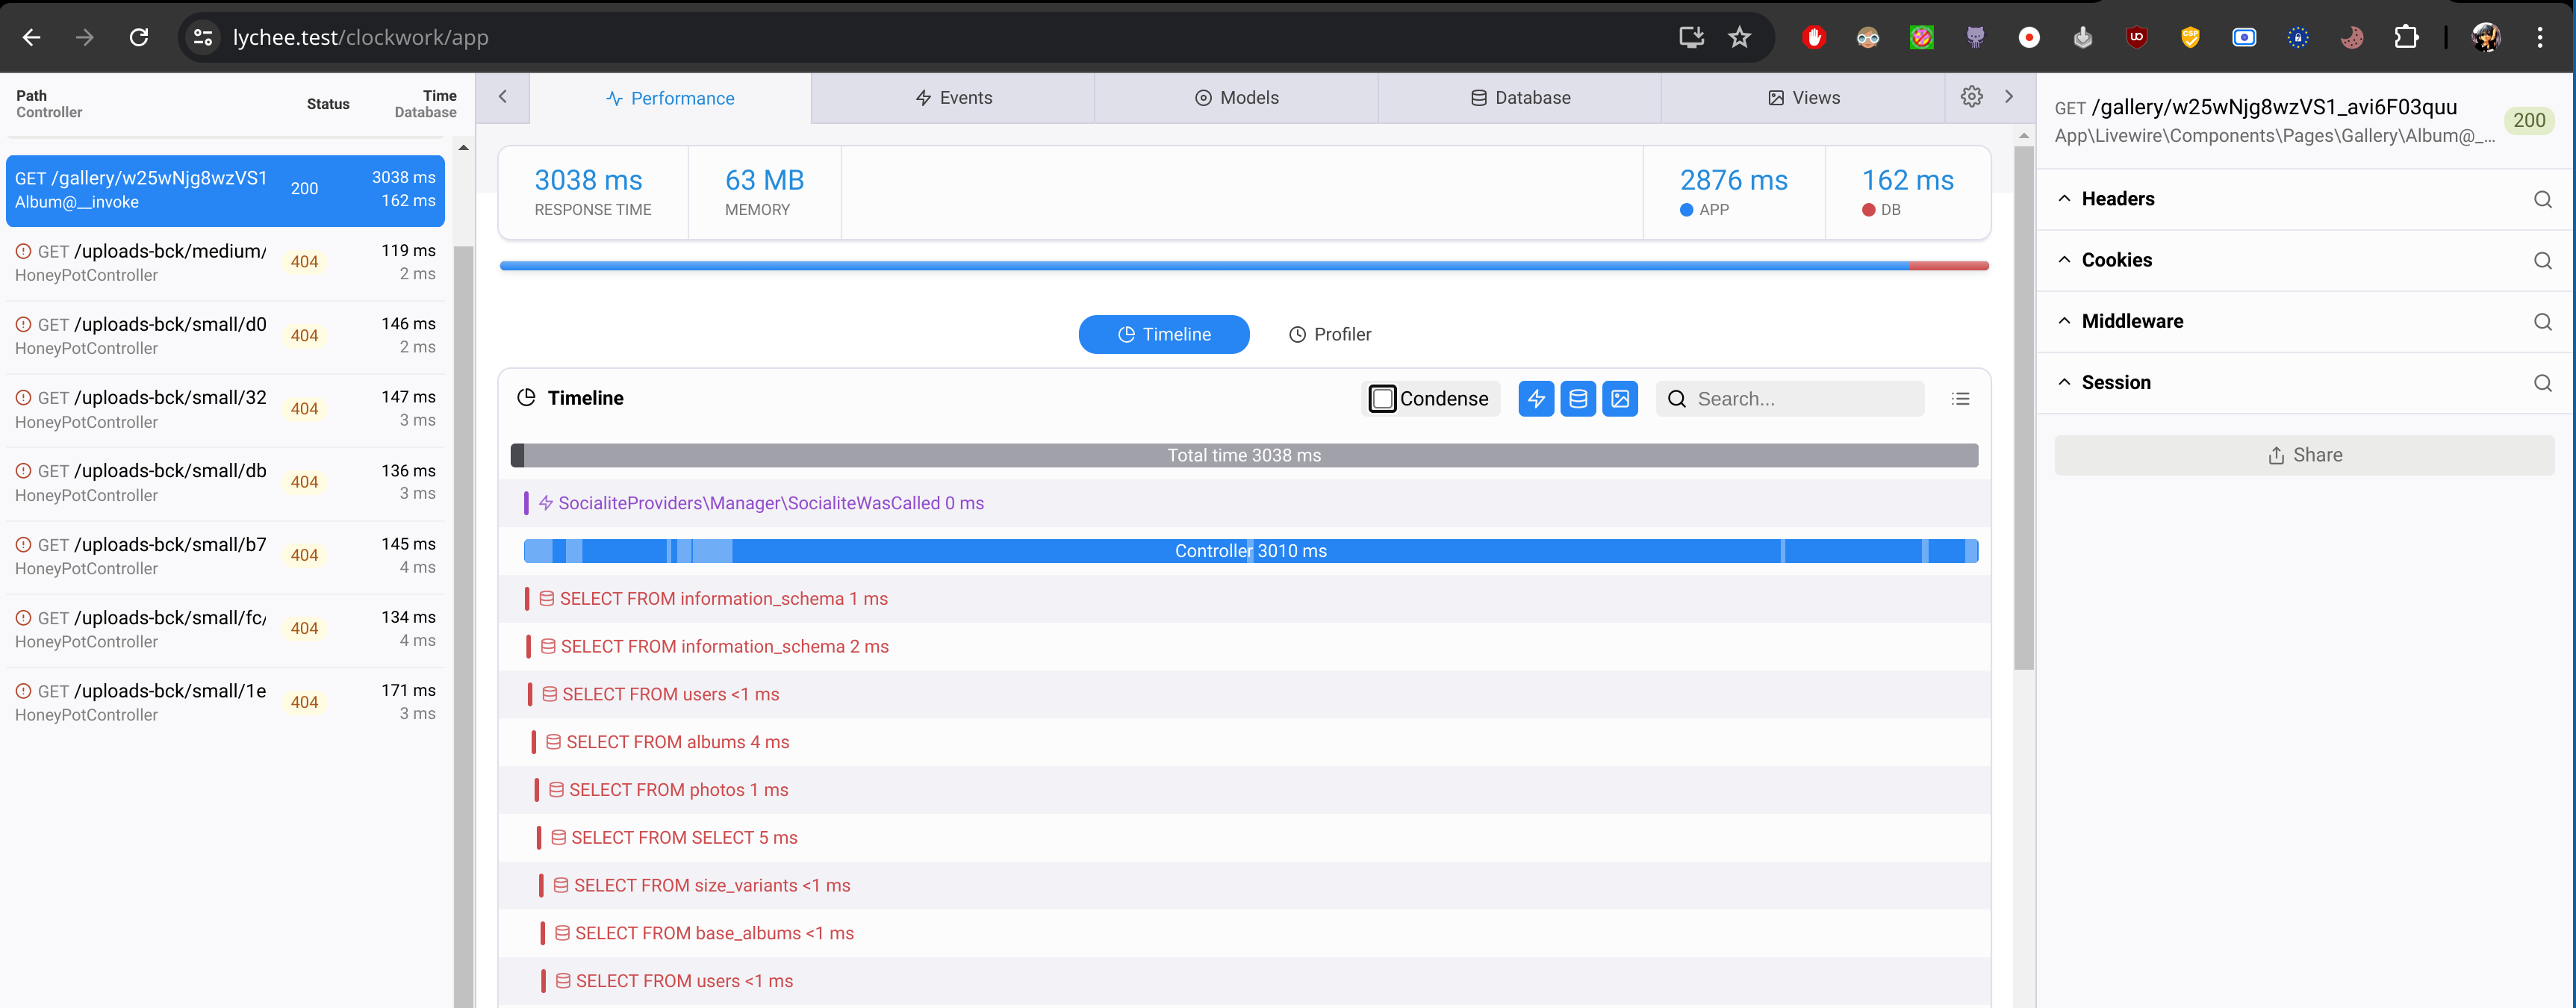Click the 63 MB memory metric
The image size is (2576, 1008).
tap(764, 192)
